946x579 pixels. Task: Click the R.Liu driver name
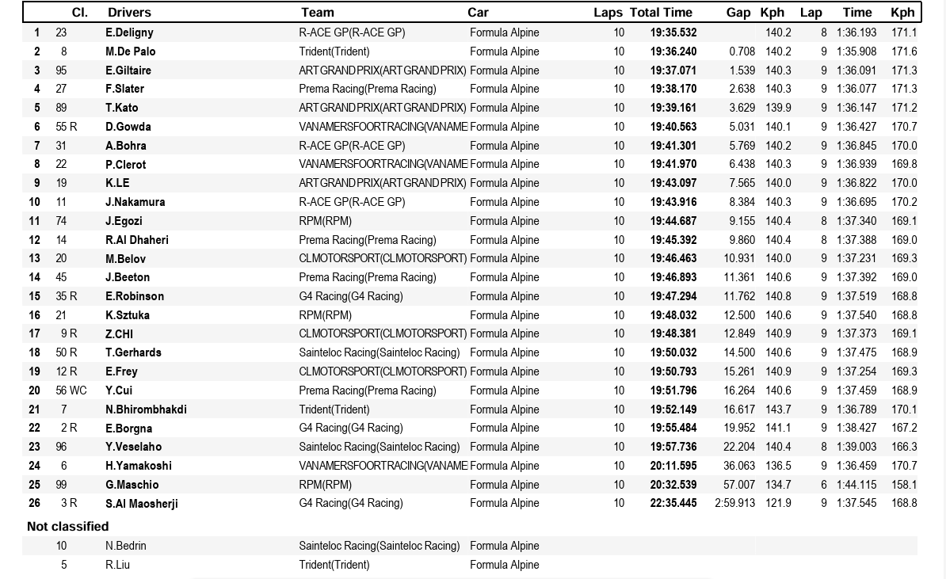pos(120,565)
